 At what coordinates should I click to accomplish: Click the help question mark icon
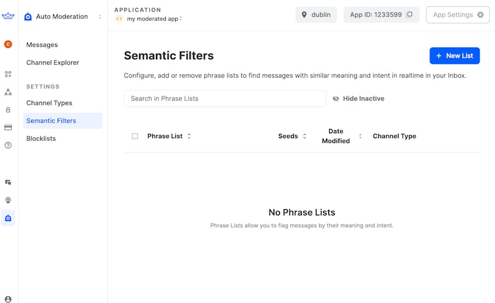pos(8,146)
